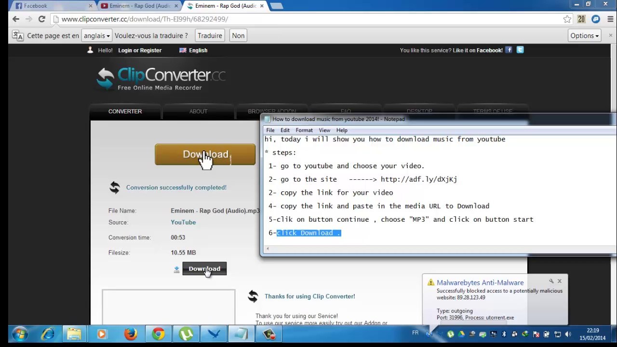Click the volume speaker icon in system tray

click(568, 334)
